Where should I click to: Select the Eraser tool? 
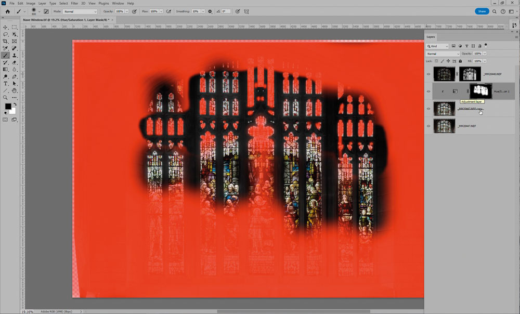coord(14,62)
